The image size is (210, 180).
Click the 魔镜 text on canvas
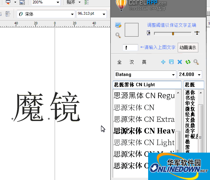pyautogui.click(x=47, y=107)
